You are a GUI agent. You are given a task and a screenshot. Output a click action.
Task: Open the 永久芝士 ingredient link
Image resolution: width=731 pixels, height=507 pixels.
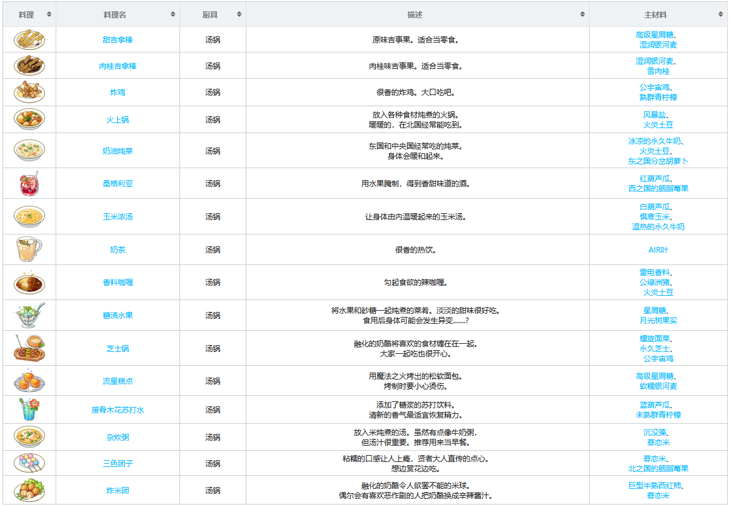654,348
